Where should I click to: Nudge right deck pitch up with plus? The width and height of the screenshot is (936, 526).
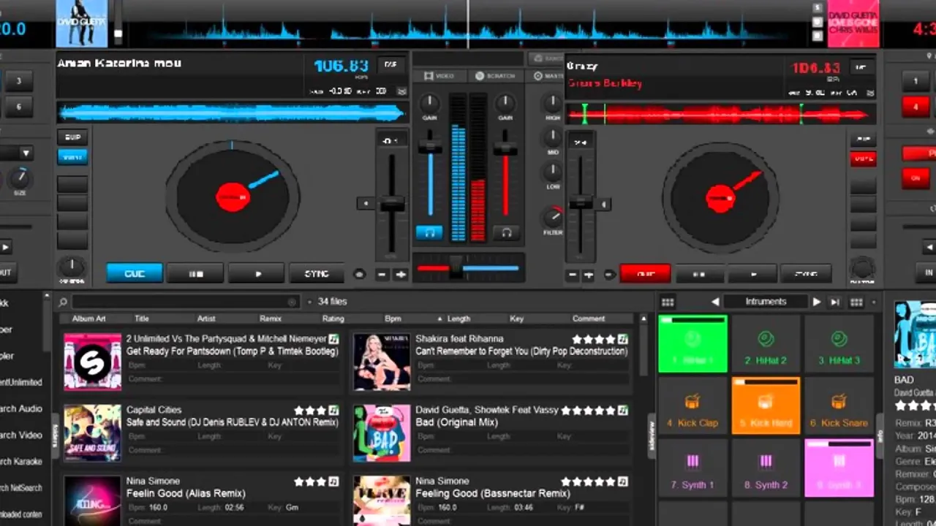tap(589, 275)
